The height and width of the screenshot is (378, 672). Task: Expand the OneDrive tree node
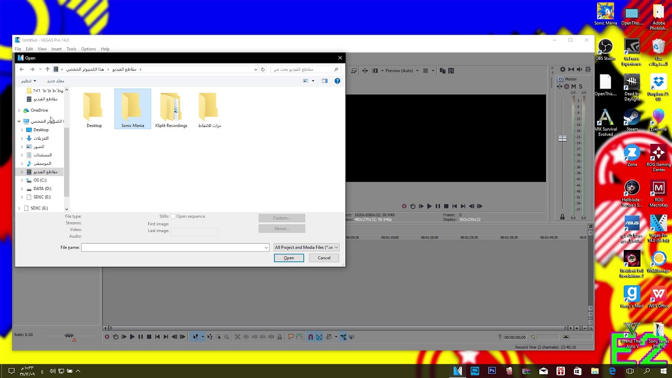[19, 110]
